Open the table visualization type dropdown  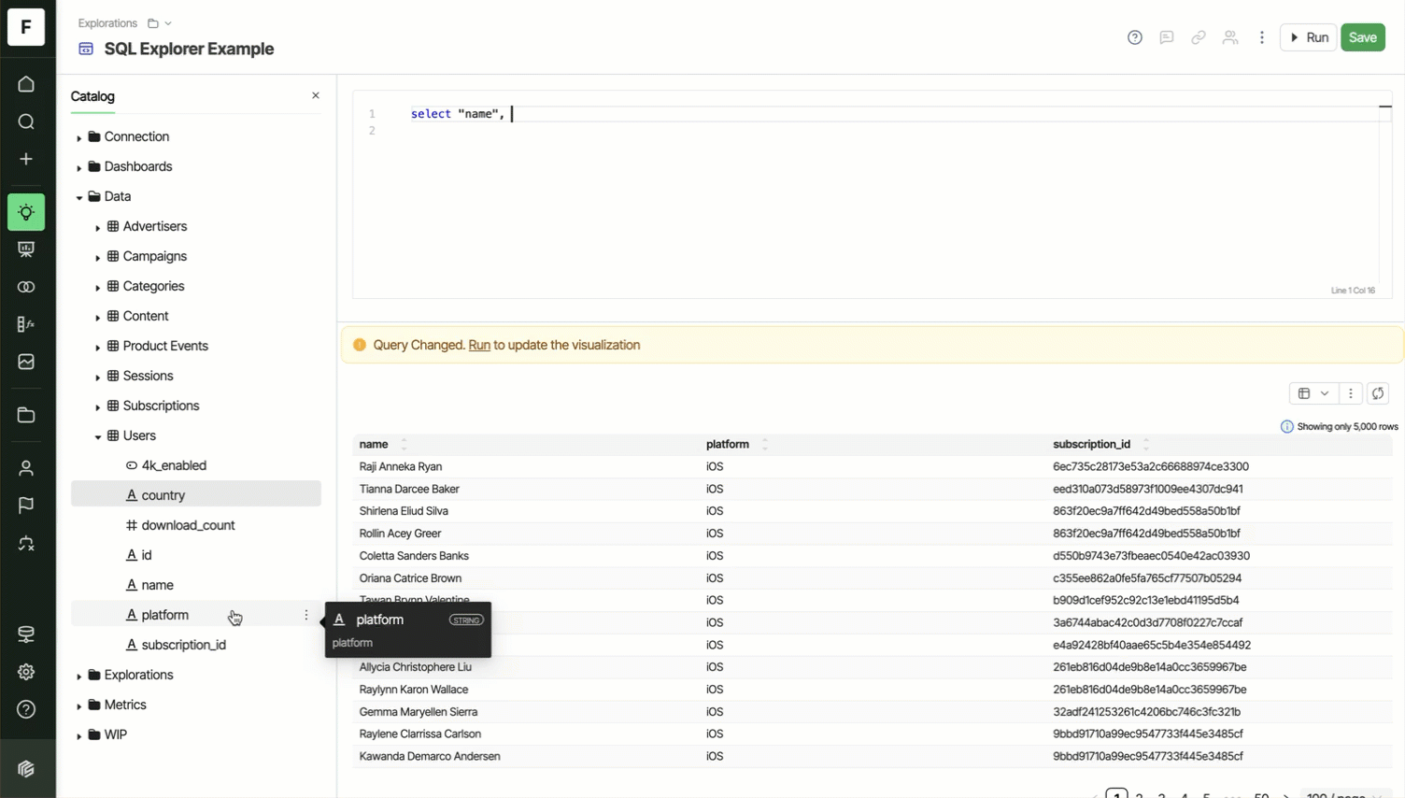pos(1313,393)
